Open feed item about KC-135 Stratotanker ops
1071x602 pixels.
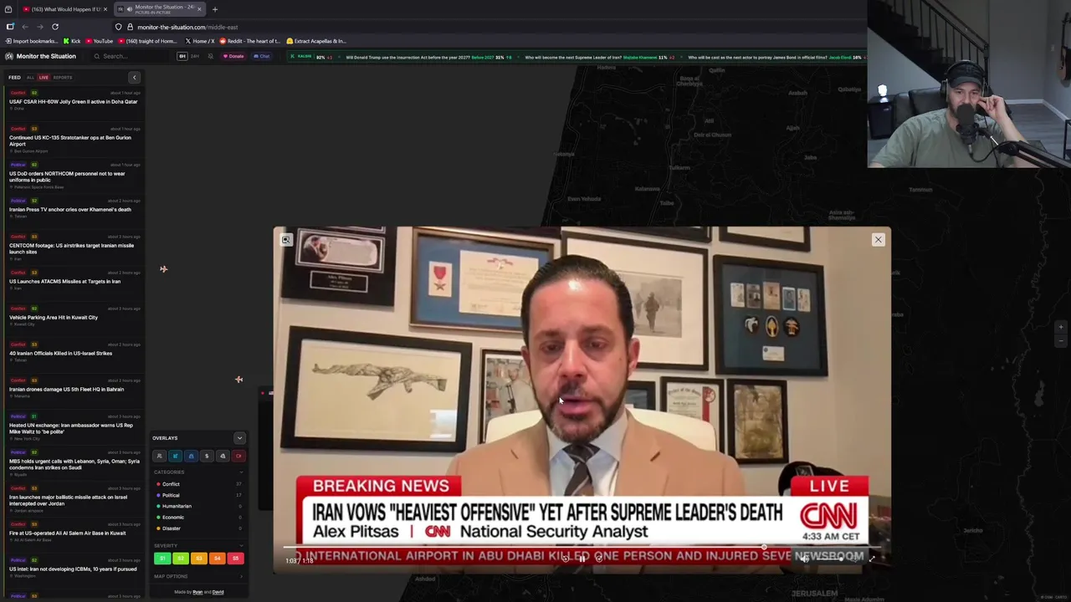click(73, 140)
